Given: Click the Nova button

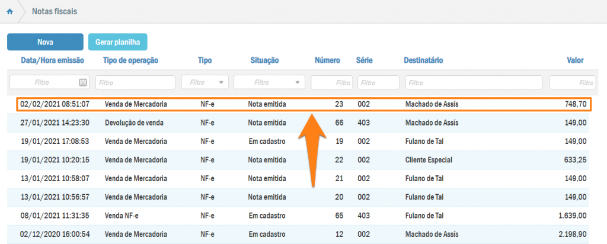Looking at the screenshot, I should pos(45,42).
